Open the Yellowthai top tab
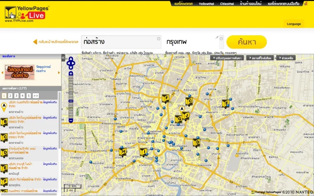 (206, 4)
